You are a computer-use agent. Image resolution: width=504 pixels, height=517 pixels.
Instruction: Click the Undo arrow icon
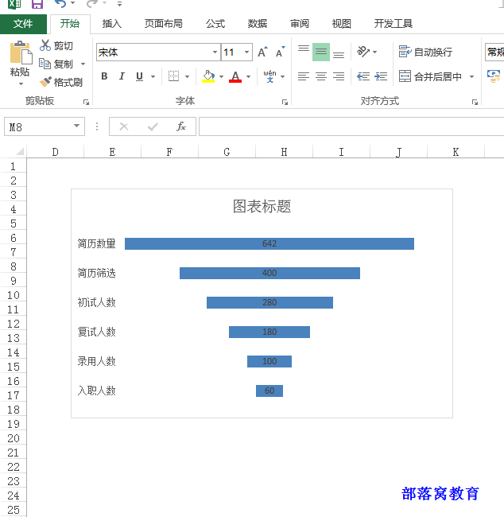[x=60, y=4]
